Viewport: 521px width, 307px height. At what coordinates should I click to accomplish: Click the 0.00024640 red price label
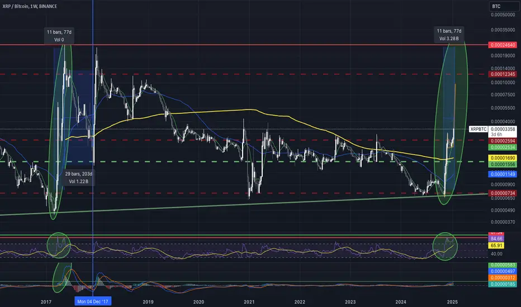503,45
